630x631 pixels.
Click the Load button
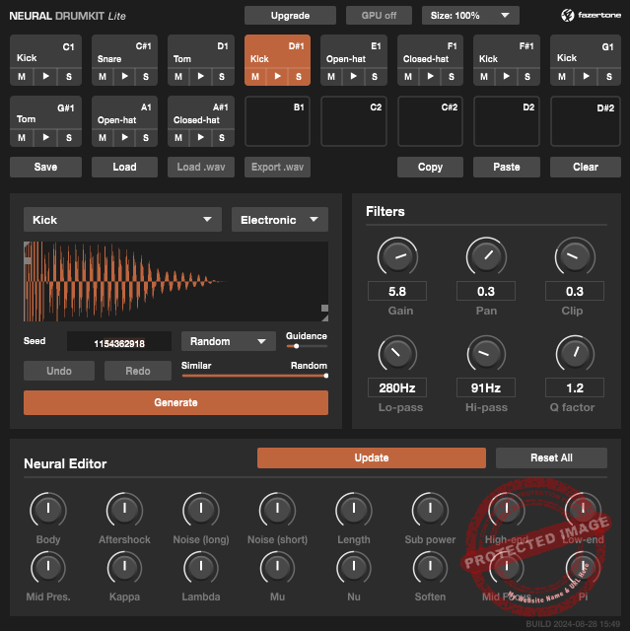pos(124,167)
